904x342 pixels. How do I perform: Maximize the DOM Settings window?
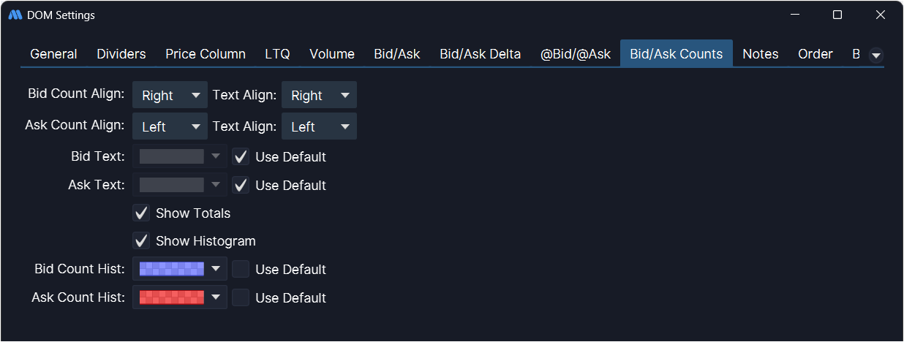click(x=837, y=15)
